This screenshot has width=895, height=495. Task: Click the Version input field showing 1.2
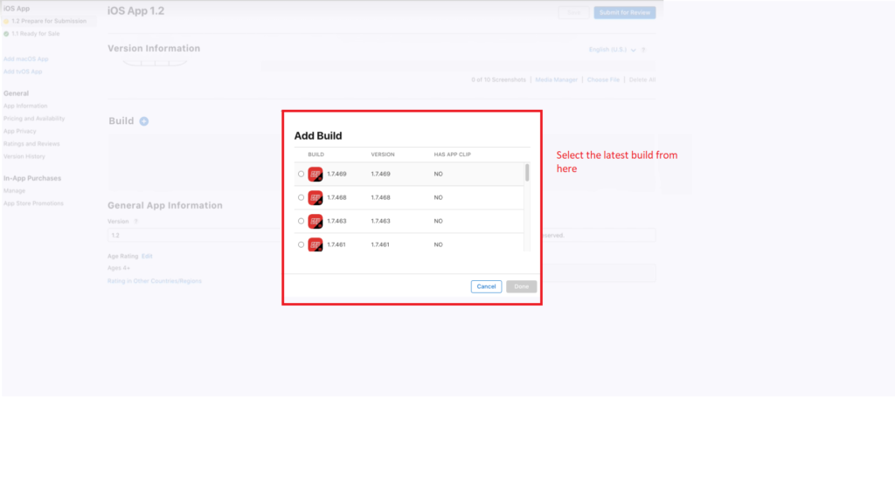[194, 235]
